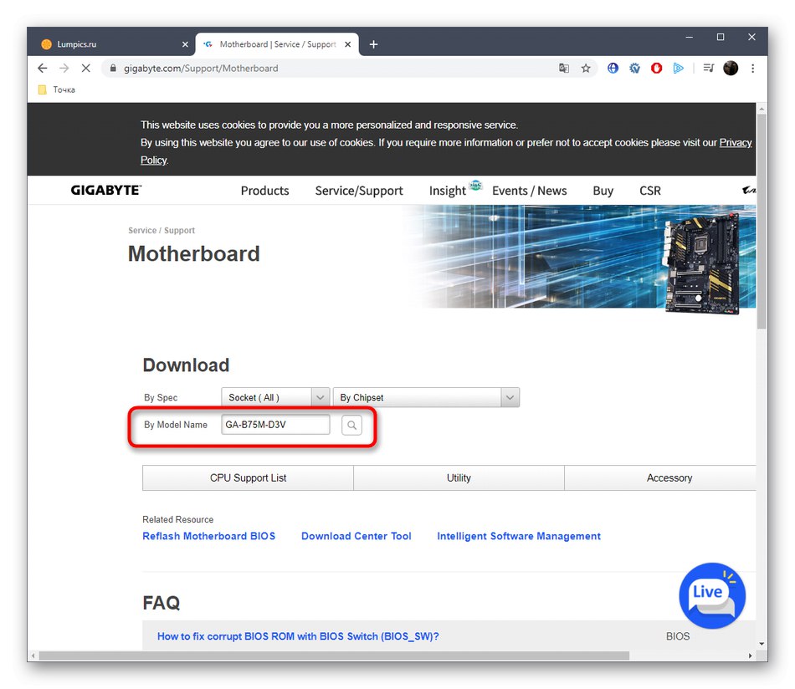Click the site security lock icon
The width and height of the screenshot is (795, 689).
click(113, 68)
